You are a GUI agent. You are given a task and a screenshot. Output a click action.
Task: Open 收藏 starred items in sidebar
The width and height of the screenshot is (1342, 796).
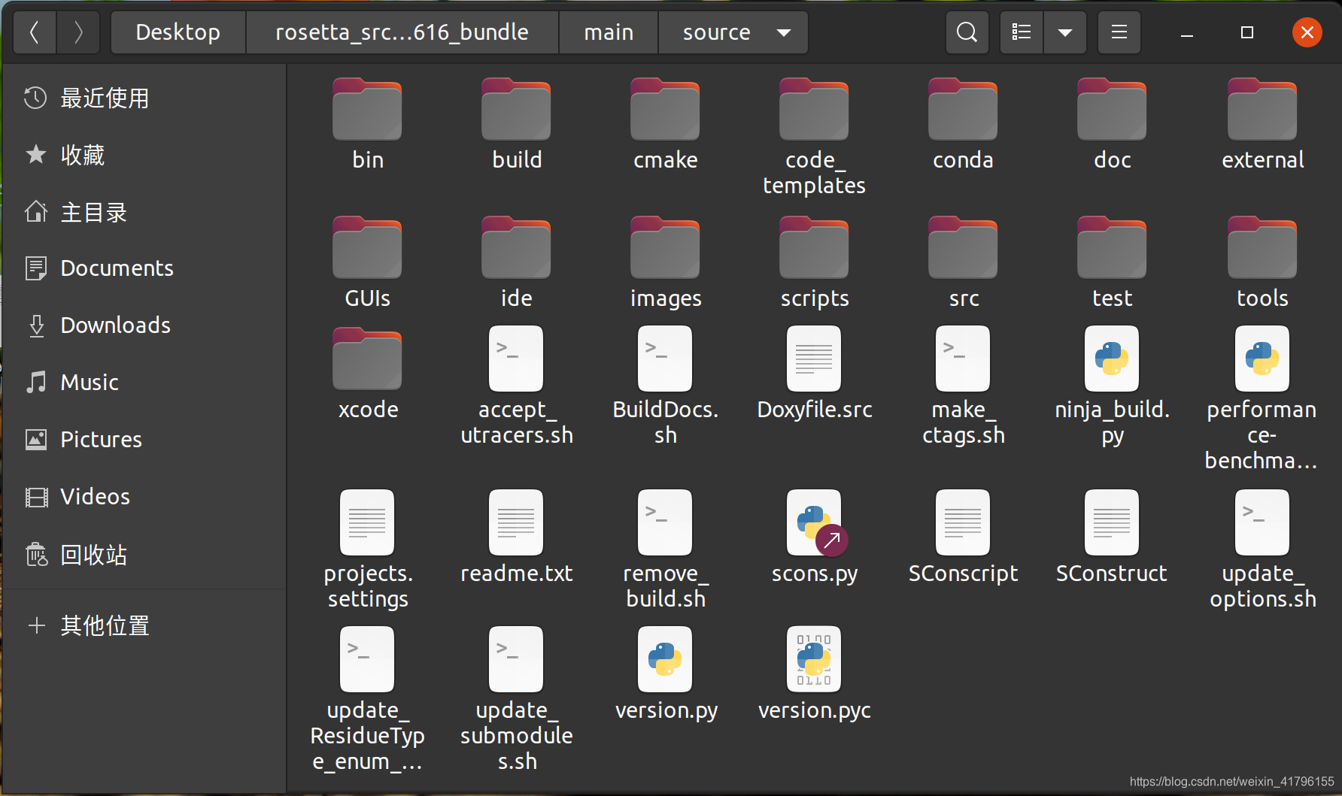(x=143, y=156)
